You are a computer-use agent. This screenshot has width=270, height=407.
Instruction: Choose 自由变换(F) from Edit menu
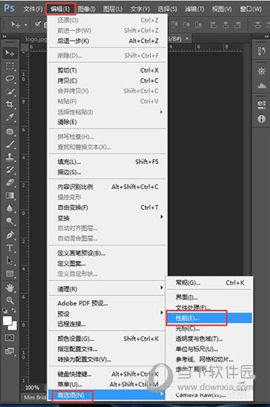107,208
